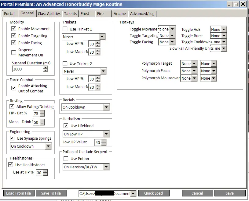Switch to the Fire tab

point(103,14)
